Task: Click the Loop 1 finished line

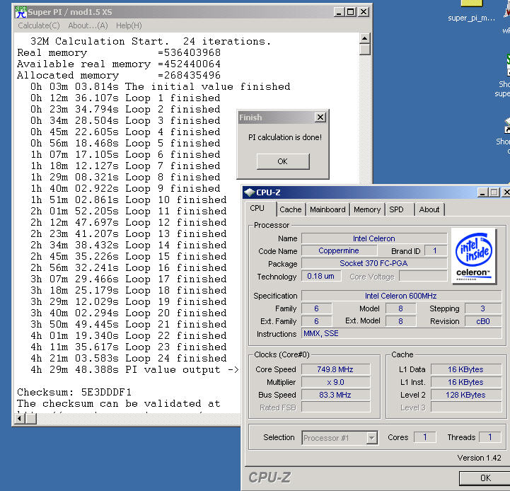Action: [125, 98]
